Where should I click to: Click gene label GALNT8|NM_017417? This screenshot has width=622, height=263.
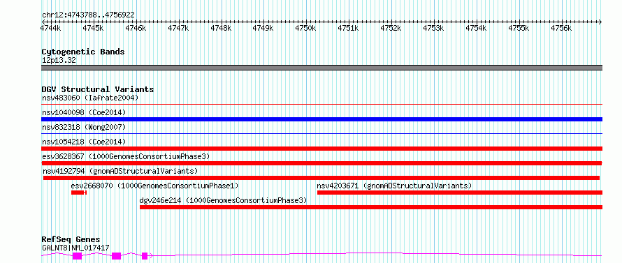coord(75,248)
